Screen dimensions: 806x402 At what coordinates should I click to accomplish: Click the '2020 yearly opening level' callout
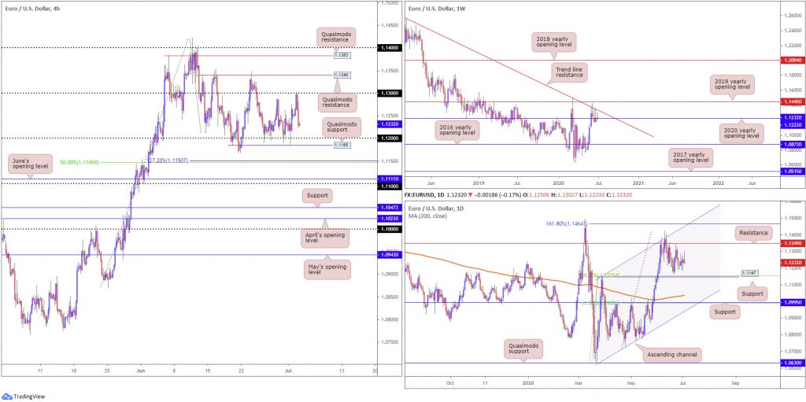pos(741,134)
